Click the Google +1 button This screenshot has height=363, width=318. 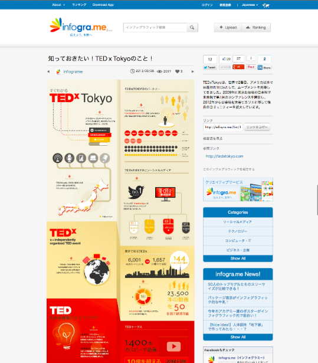[238, 67]
